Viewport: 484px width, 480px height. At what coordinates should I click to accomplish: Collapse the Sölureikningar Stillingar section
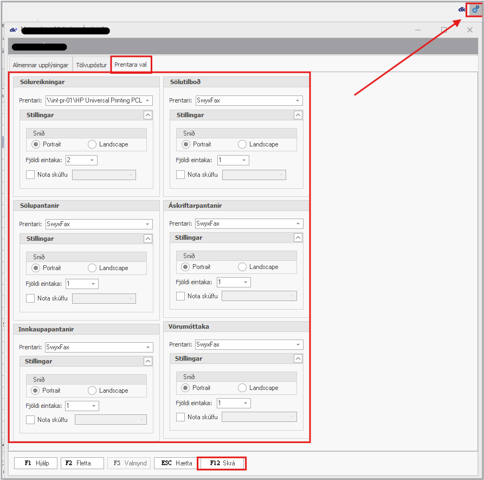[148, 115]
